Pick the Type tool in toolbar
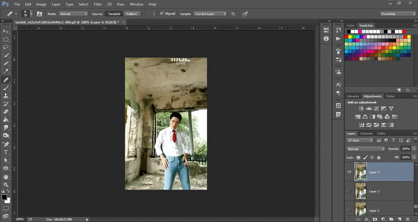418x222 pixels. click(6, 152)
